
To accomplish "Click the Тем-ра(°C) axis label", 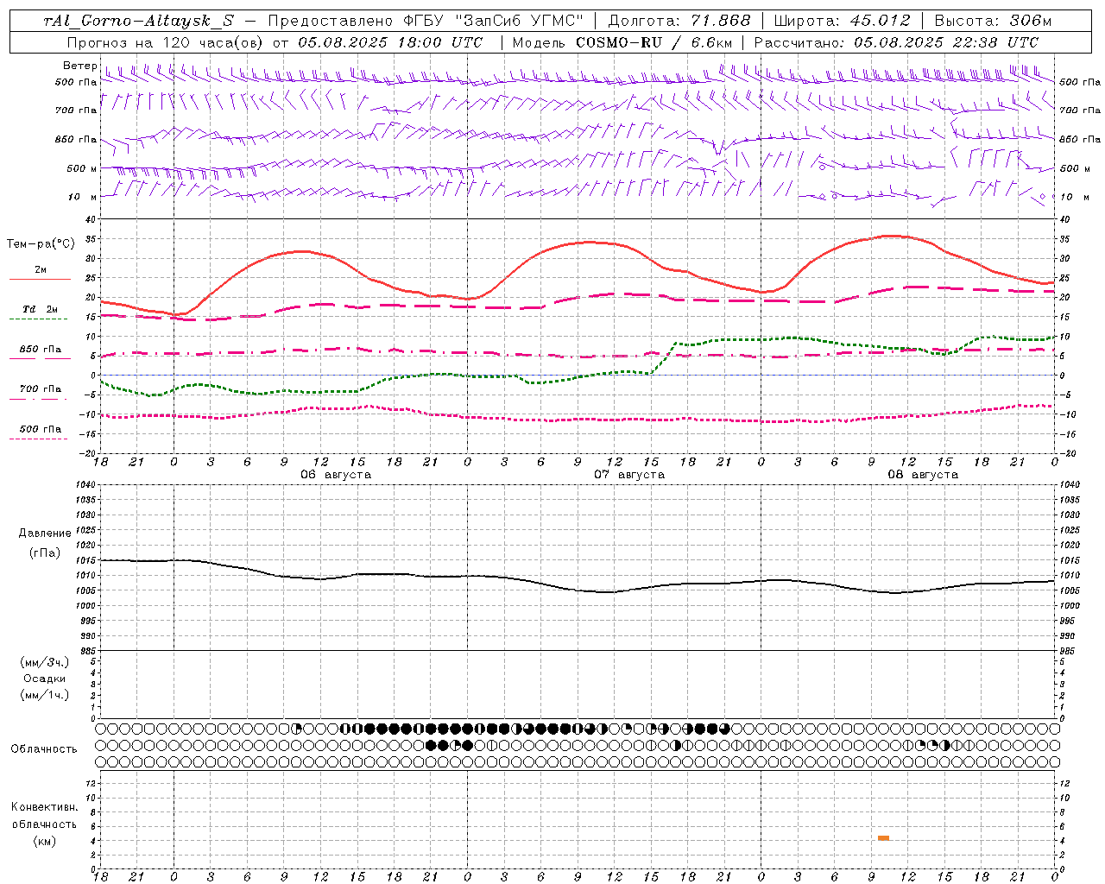I will 41,244.
